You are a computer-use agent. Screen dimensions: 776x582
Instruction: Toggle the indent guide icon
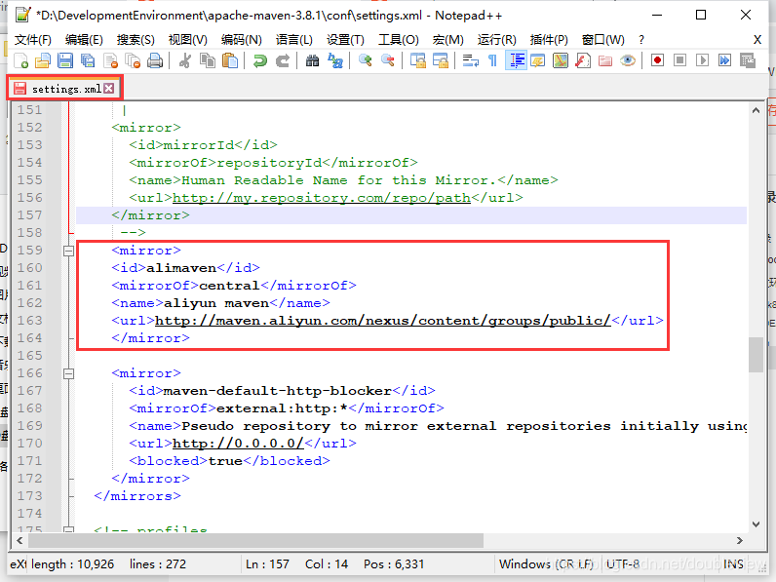[x=516, y=60]
